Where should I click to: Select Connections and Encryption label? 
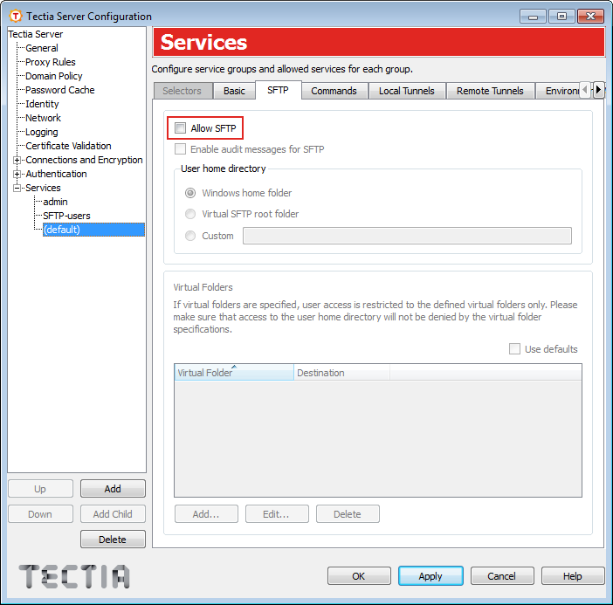pos(84,160)
